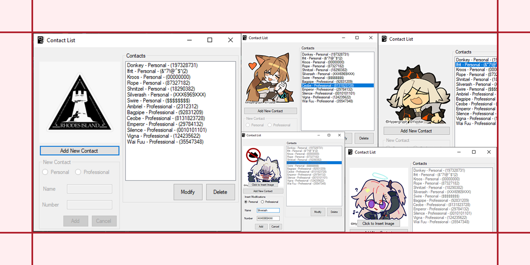Click the 'Click to Insert Image' button in the small window
This screenshot has width=530, height=265.
(262, 184)
